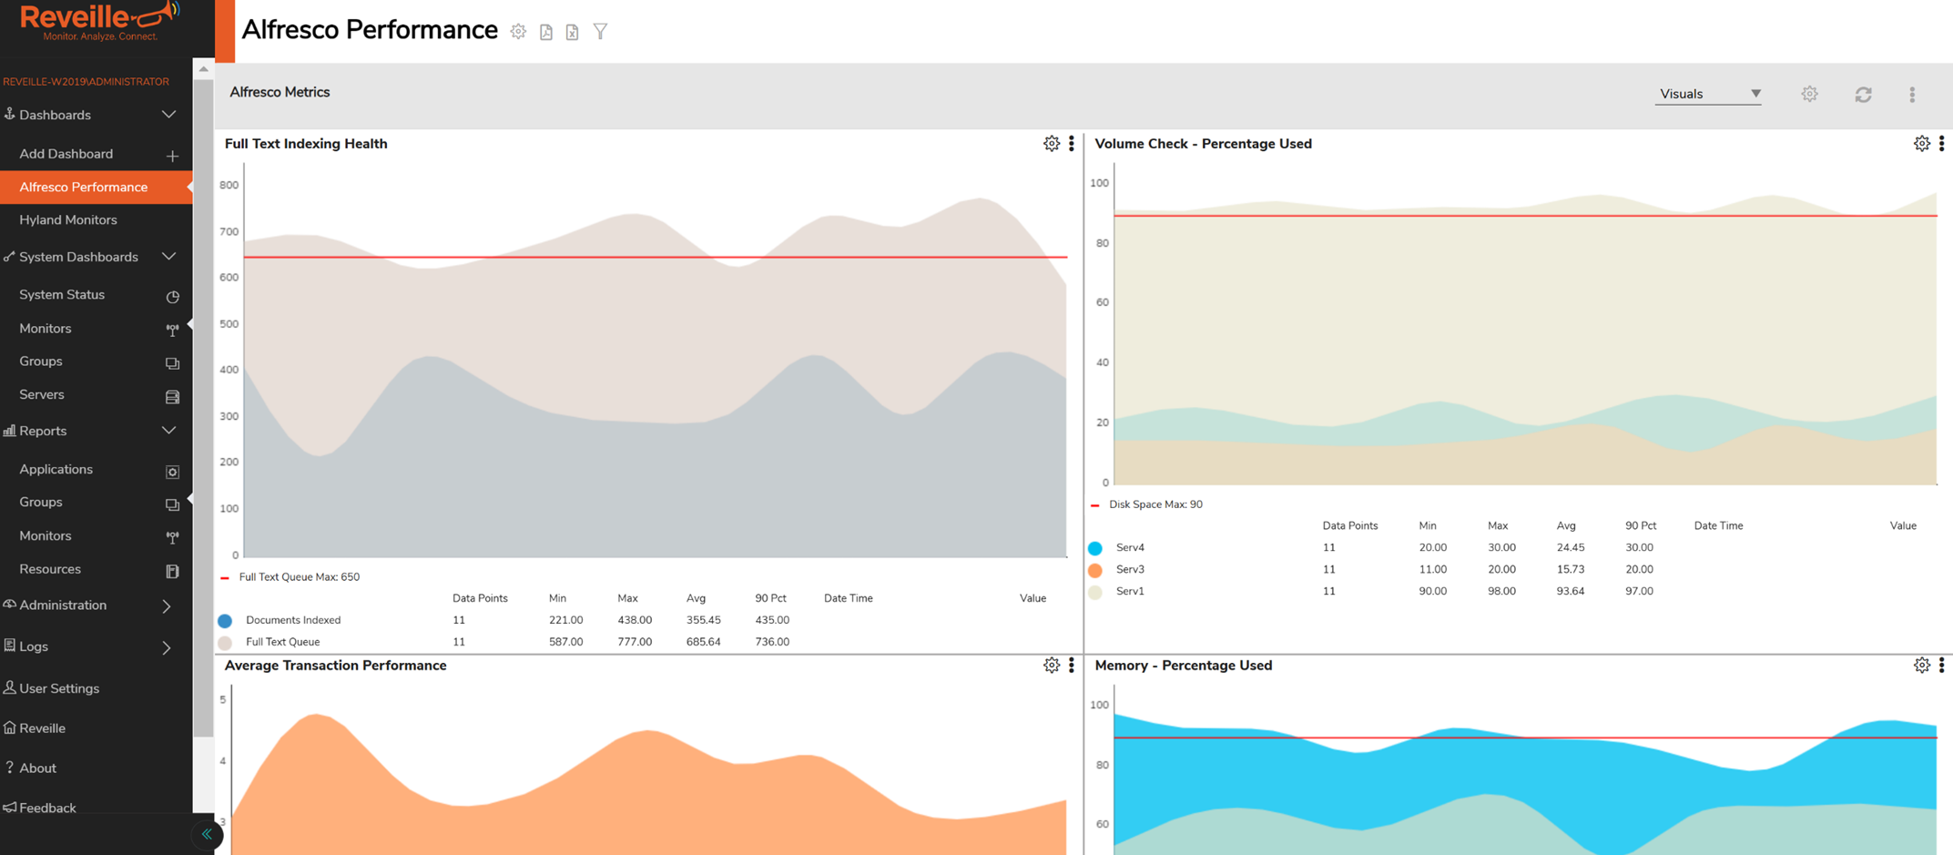Open Average Transaction Performance settings gear

(x=1052, y=666)
